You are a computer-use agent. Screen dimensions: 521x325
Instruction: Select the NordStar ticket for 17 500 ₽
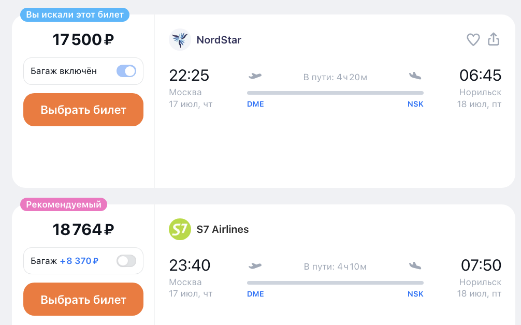tap(83, 110)
